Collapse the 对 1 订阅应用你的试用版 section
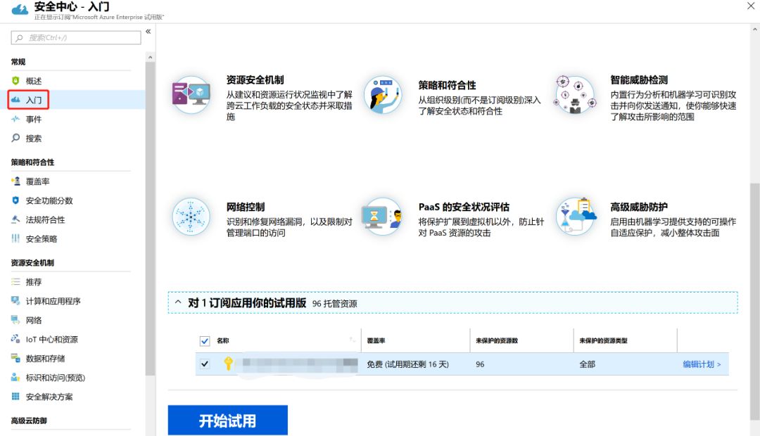760x436 pixels. (x=178, y=302)
